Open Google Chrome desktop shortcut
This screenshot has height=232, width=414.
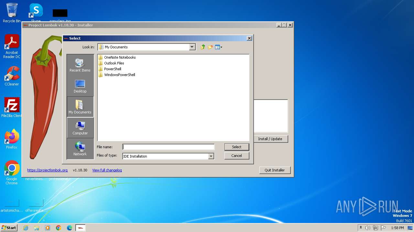tap(12, 173)
